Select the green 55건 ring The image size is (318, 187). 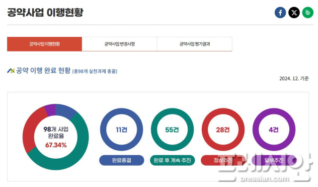(x=172, y=129)
